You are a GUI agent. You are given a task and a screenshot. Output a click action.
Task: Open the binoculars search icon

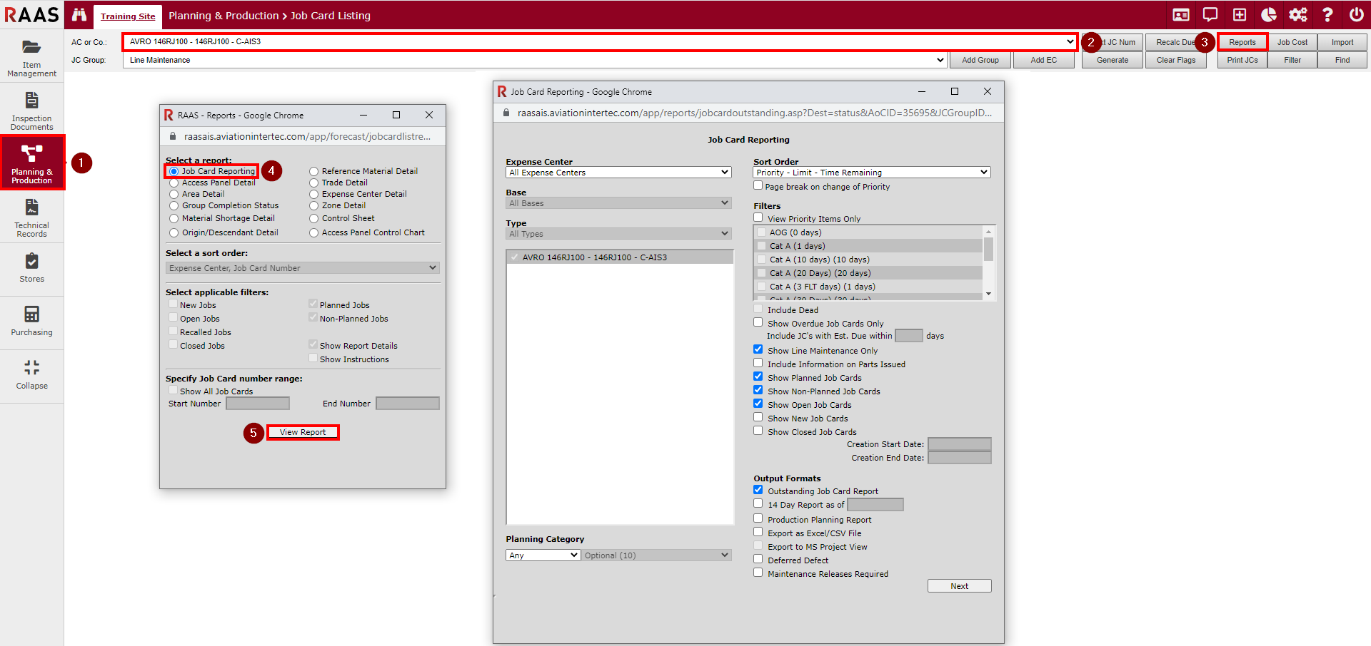79,15
